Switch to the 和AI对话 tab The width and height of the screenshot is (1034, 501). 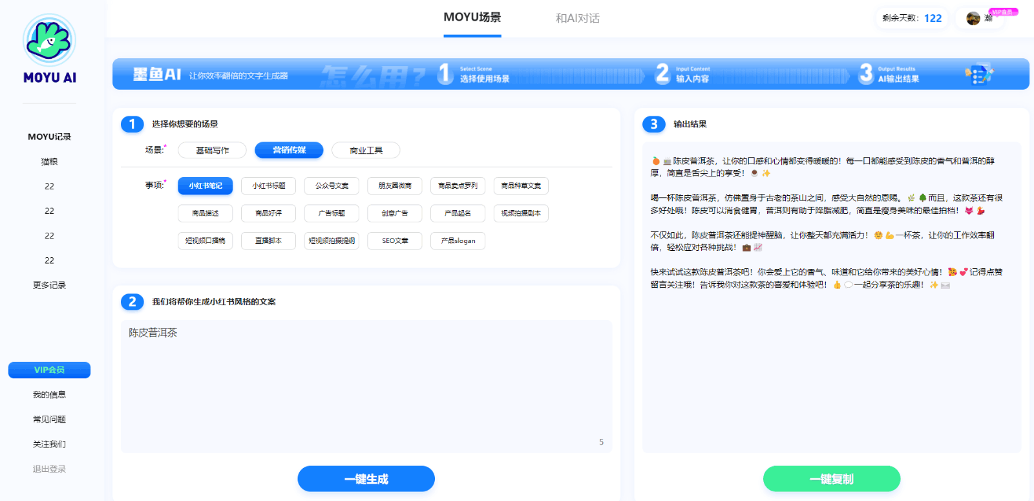coord(577,18)
